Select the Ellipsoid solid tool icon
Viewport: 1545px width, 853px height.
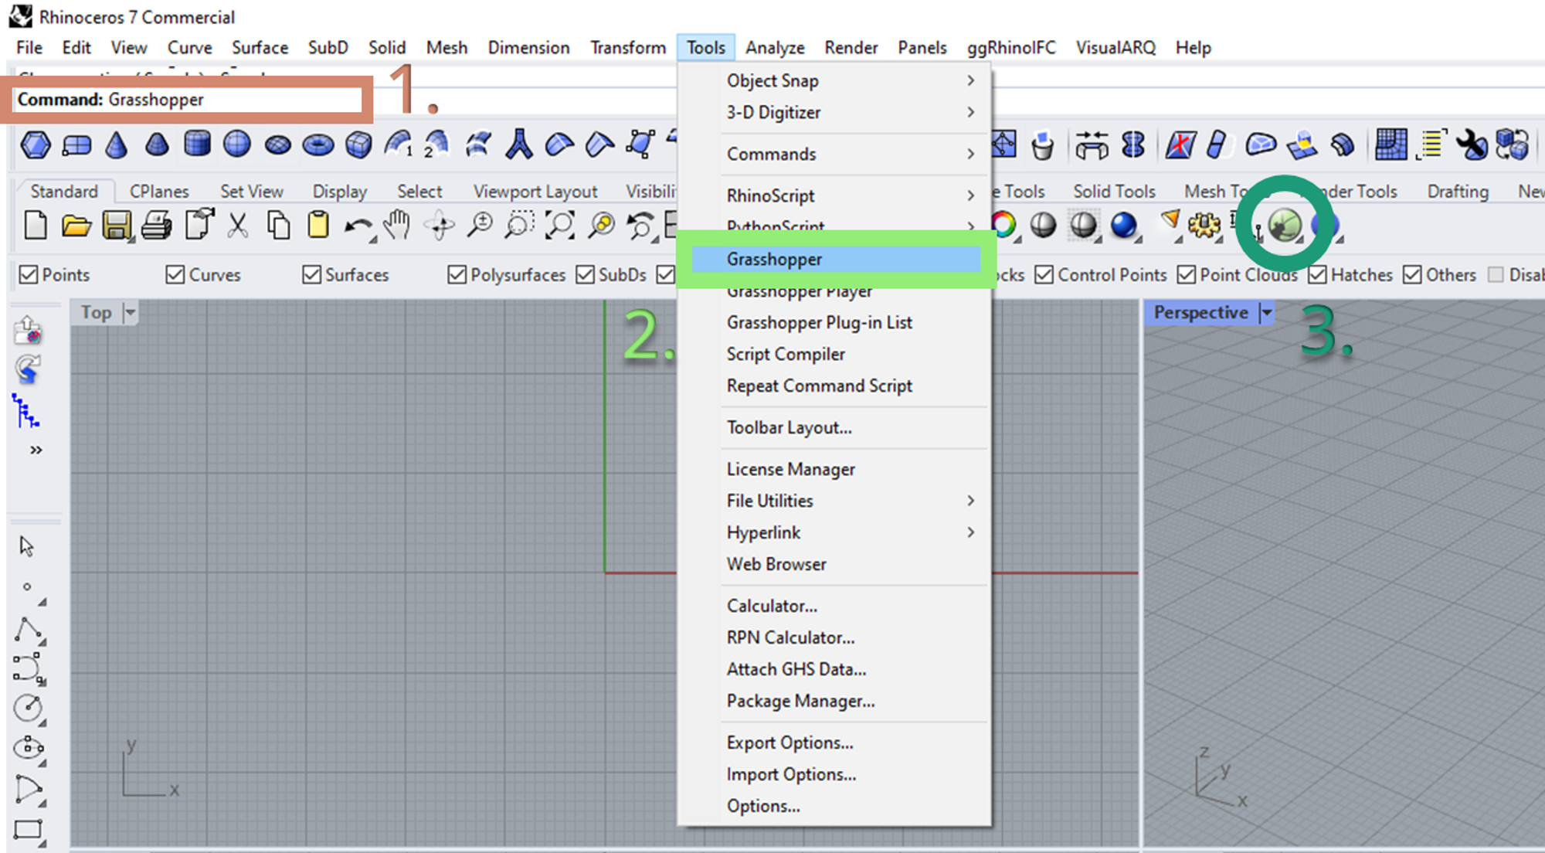[277, 145]
